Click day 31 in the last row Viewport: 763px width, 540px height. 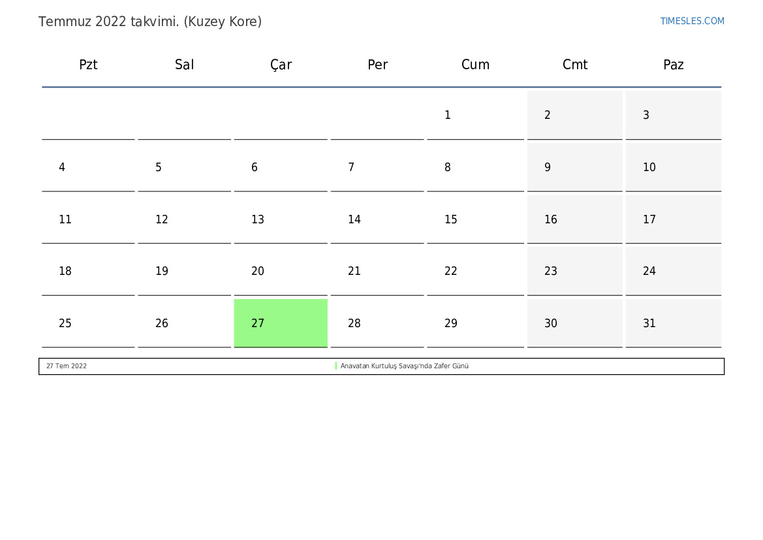click(x=674, y=323)
